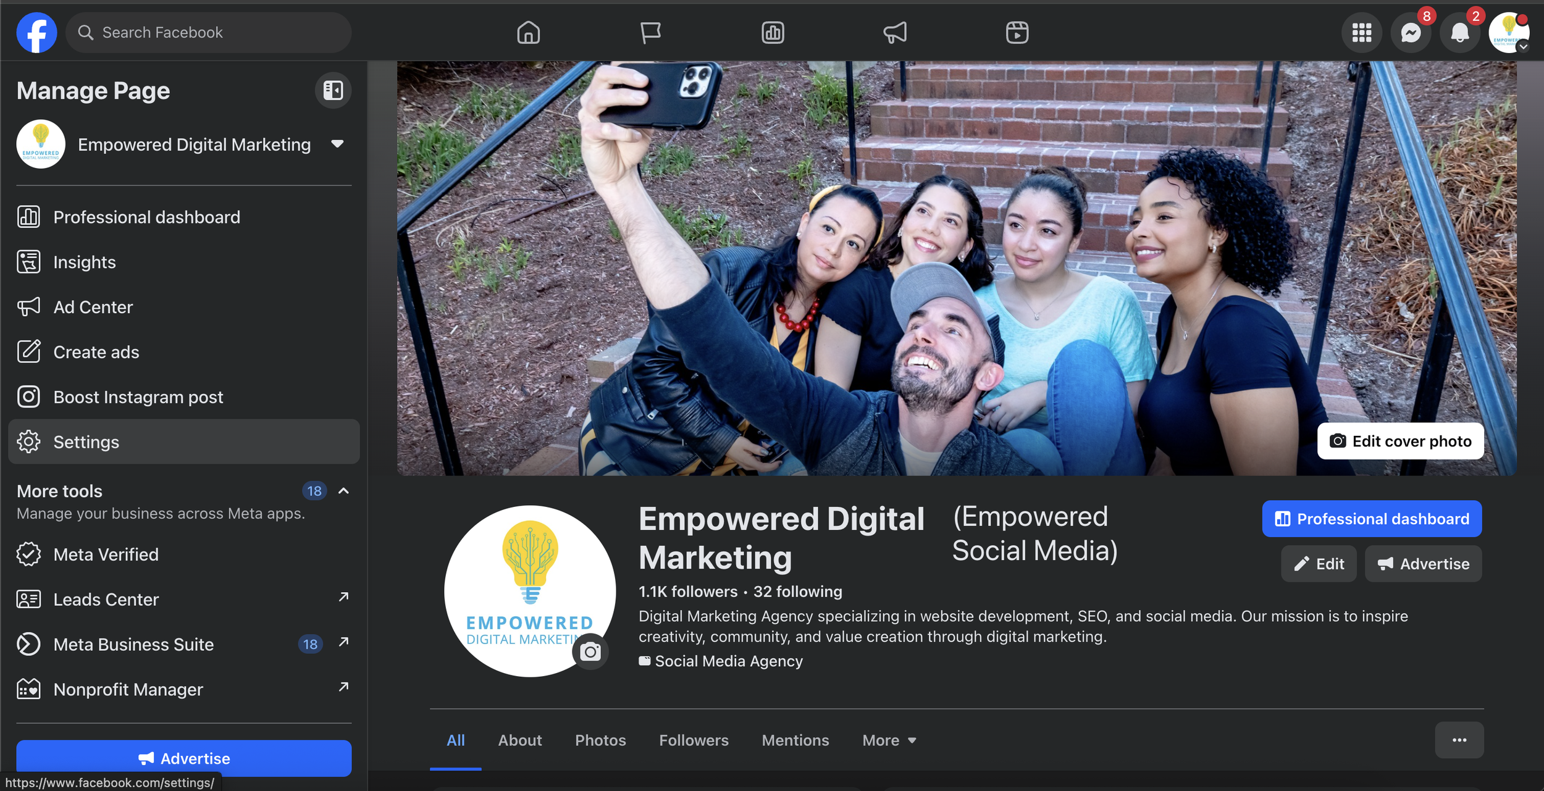Collapse the Manage Page sidebar panel
The image size is (1544, 791).
pos(333,90)
